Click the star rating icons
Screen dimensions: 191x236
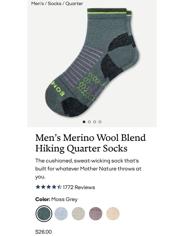click(49, 187)
